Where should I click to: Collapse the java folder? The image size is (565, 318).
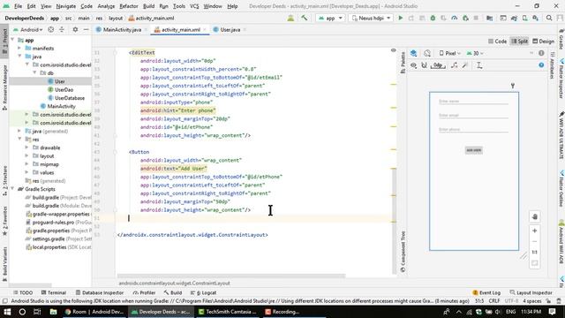coord(19,57)
